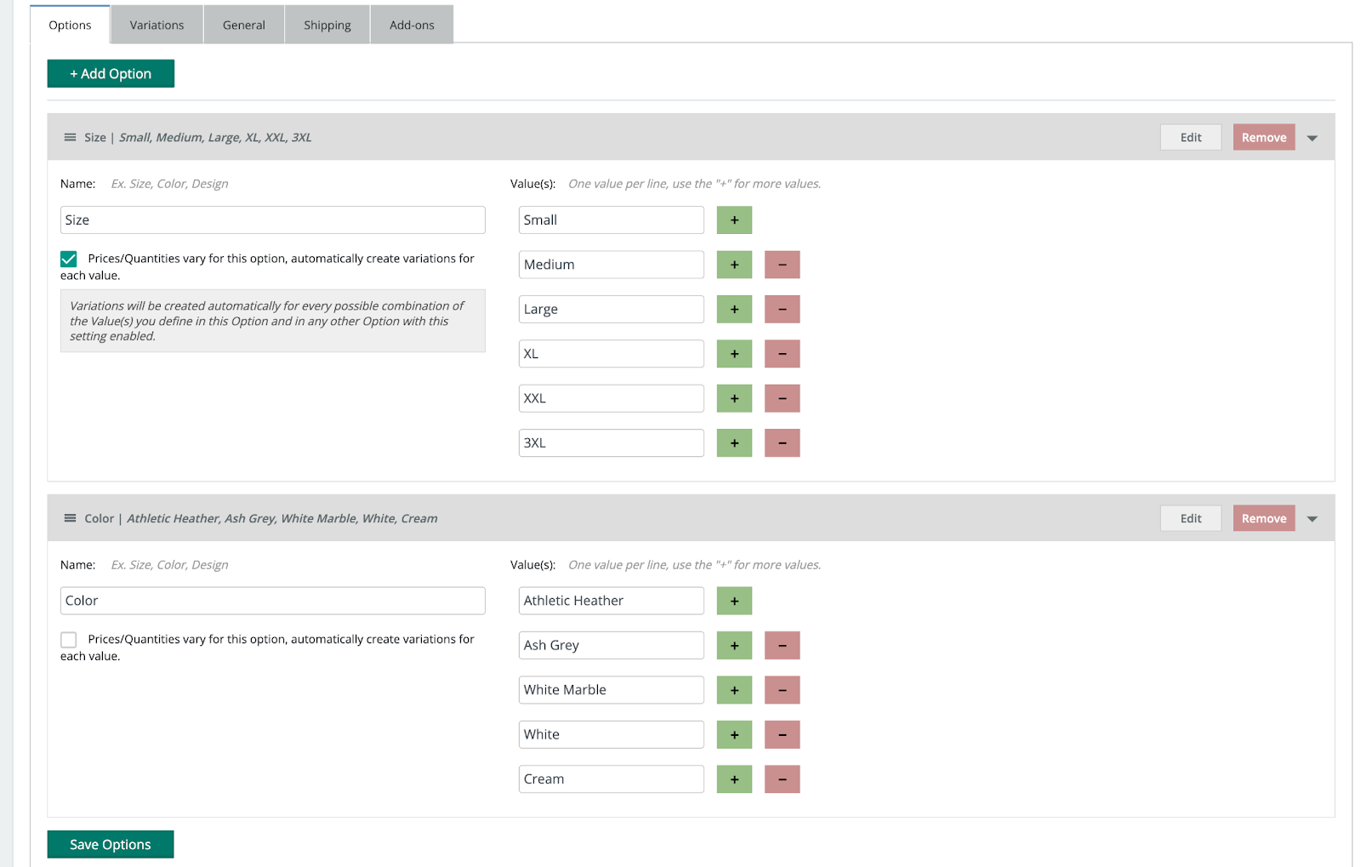Collapse the Color option panel arrow
This screenshot has width=1361, height=867.
point(1312,519)
